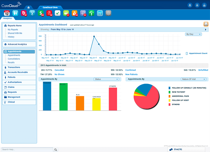The width and height of the screenshot is (210, 152).
Task: Expand the date range arrow on Showing bar
Action: [x=206, y=30]
